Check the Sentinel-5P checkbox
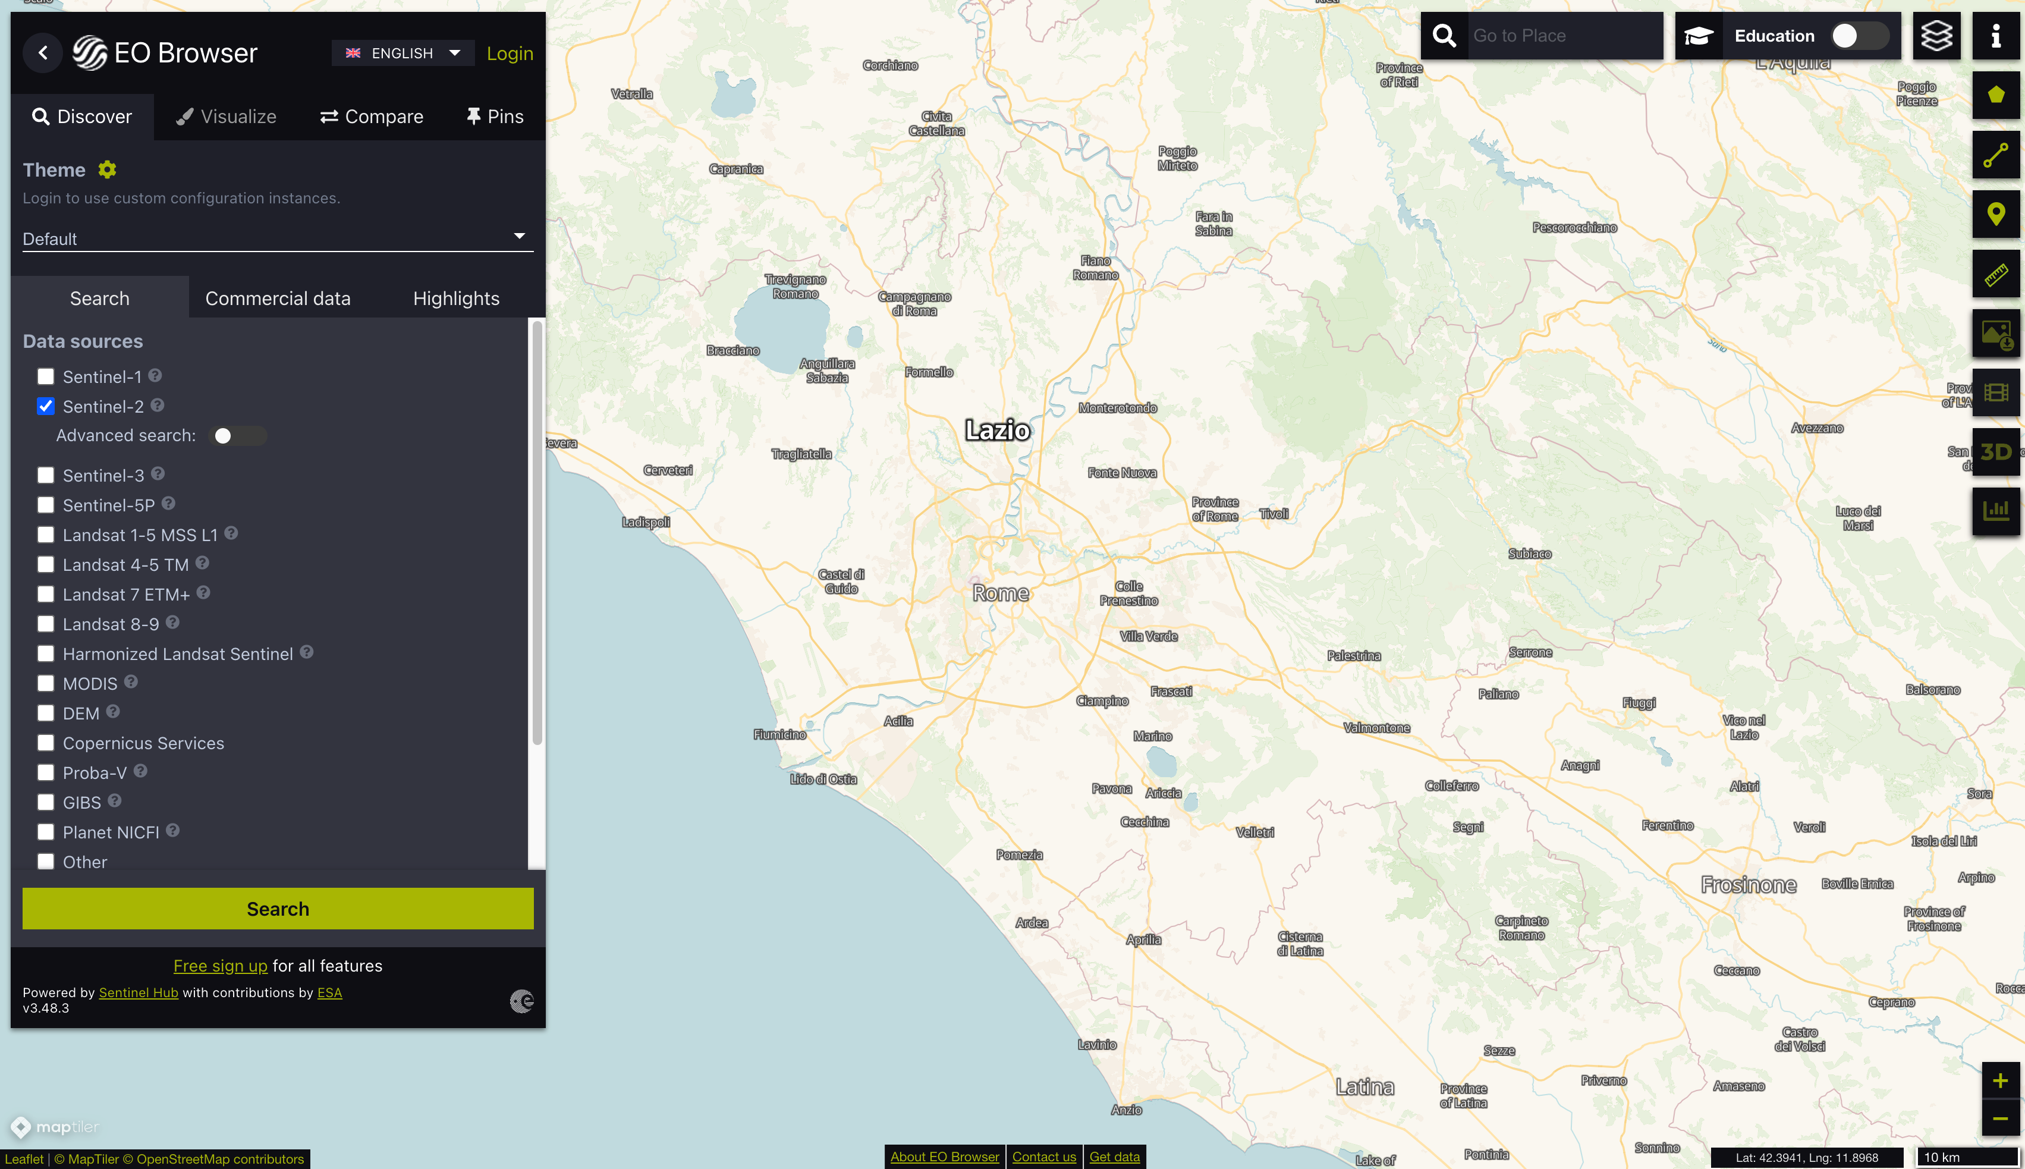This screenshot has height=1169, width=2025. click(x=46, y=505)
